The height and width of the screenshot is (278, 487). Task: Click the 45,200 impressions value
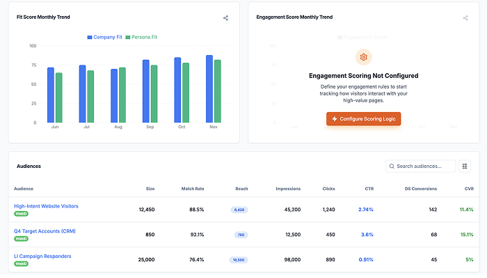(293, 210)
